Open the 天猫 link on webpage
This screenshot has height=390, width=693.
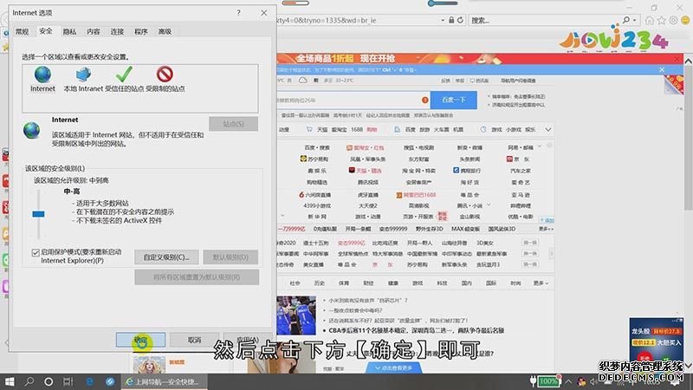(x=322, y=129)
